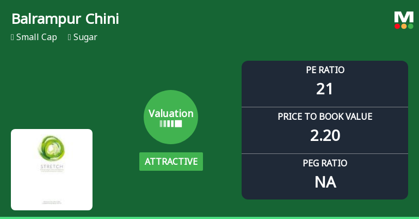Click the Marketsmojo M logo
Viewport: 419px width, 219px height.
tap(404, 16)
